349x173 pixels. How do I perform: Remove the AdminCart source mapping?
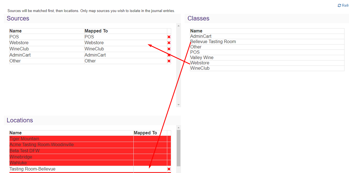(x=169, y=55)
